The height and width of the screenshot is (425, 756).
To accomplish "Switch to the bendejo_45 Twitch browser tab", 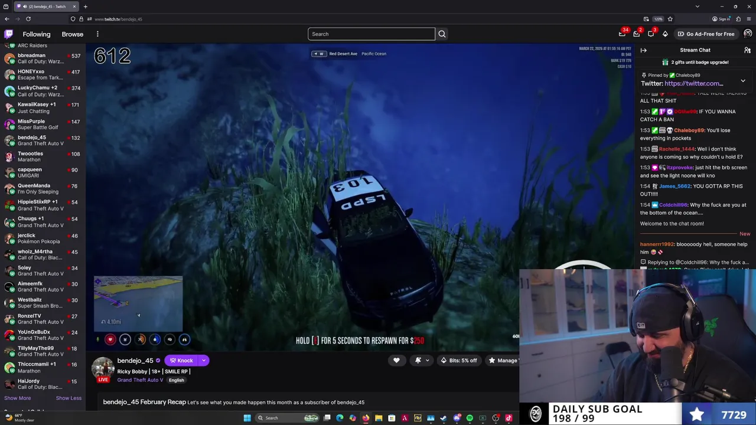I will click(46, 6).
